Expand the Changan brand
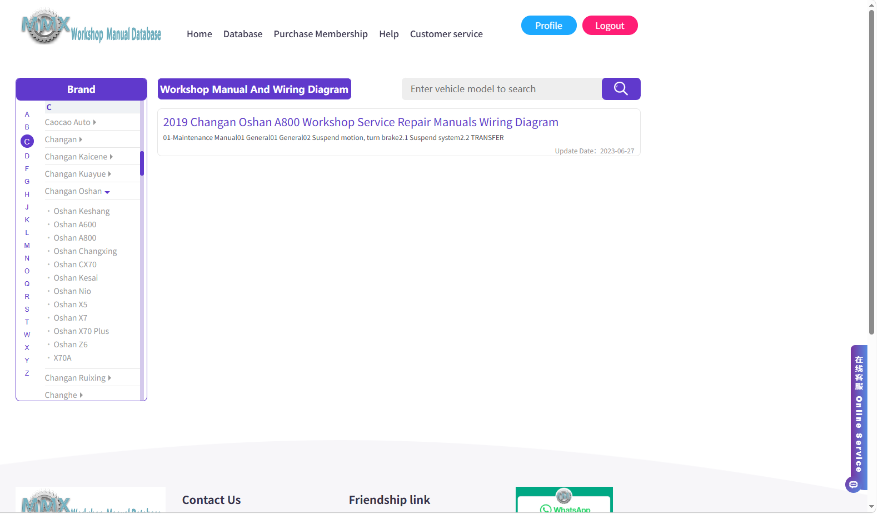This screenshot has width=878, height=514. click(x=63, y=139)
